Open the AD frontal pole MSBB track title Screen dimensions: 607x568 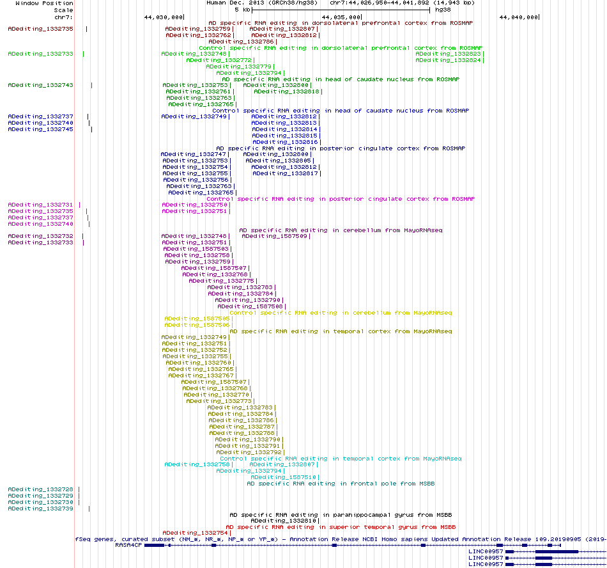pos(341,484)
